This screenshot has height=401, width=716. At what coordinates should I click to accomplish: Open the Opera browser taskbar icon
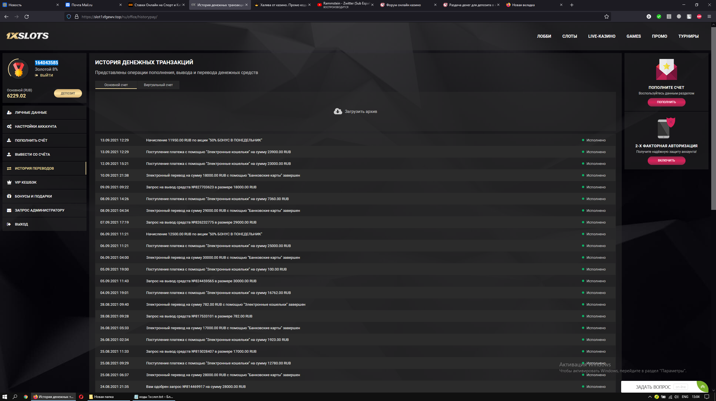[81, 397]
